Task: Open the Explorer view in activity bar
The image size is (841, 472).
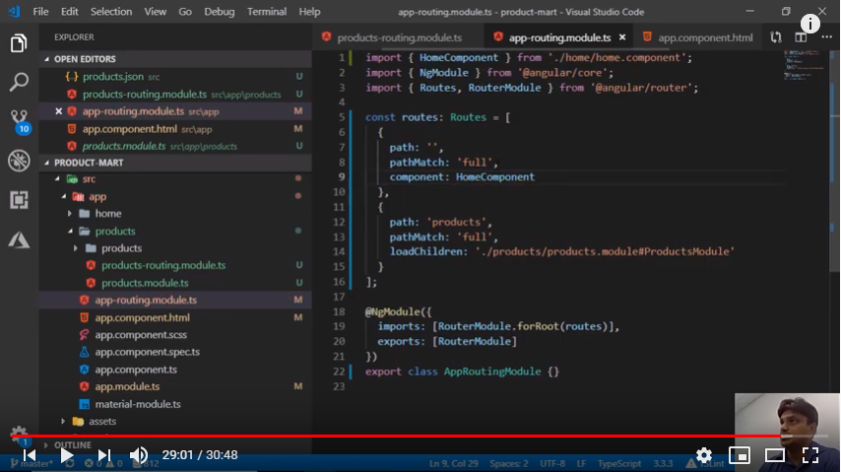Action: [x=19, y=43]
